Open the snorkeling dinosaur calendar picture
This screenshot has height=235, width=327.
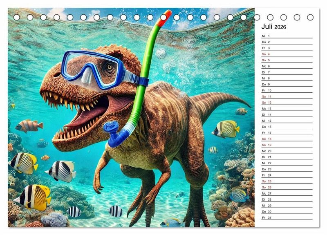[131, 117]
